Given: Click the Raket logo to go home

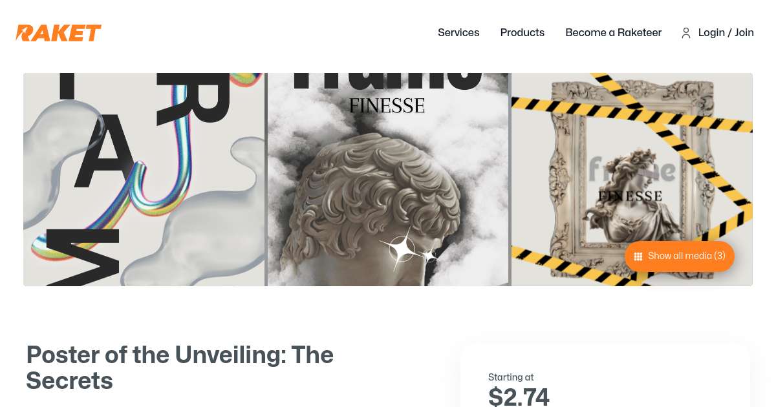Looking at the screenshot, I should 58,32.
